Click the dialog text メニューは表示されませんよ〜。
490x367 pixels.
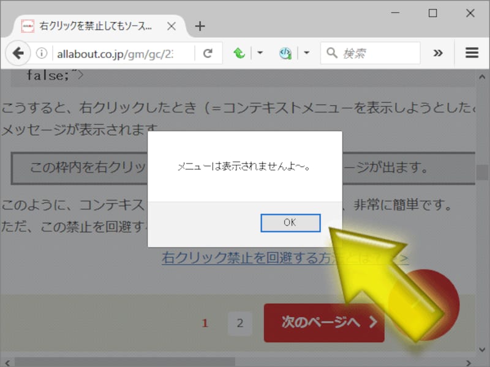(244, 167)
